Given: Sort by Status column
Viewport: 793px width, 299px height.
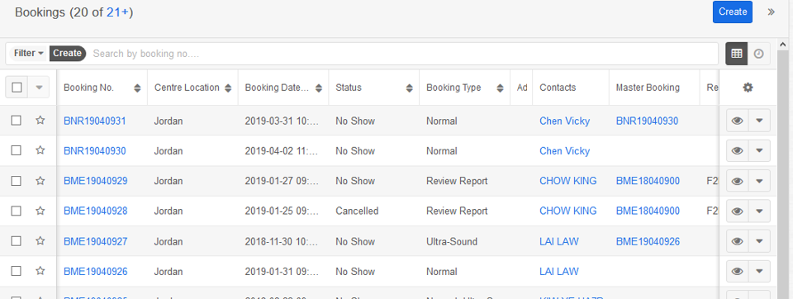Looking at the screenshot, I should click(409, 88).
